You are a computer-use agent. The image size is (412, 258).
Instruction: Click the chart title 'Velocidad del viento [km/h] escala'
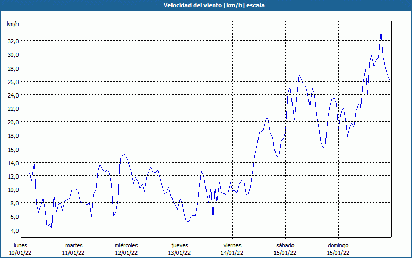(x=214, y=5)
